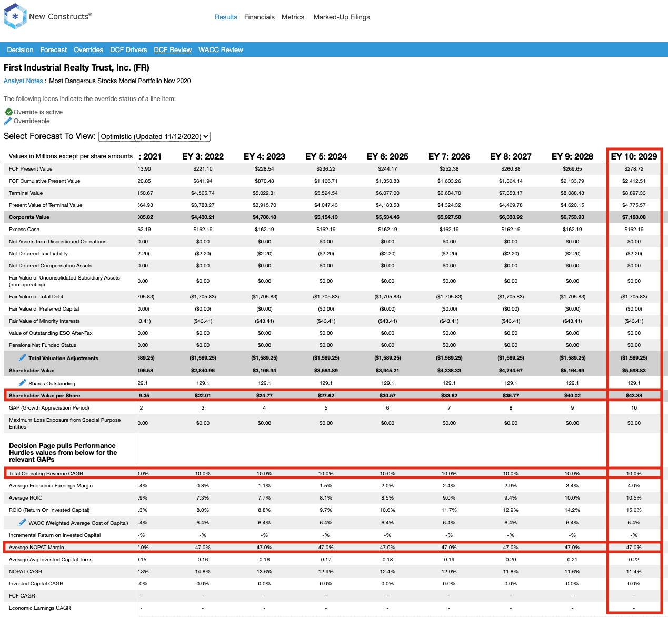Click the 'Fair Value of Total Debt' label

coord(36,297)
